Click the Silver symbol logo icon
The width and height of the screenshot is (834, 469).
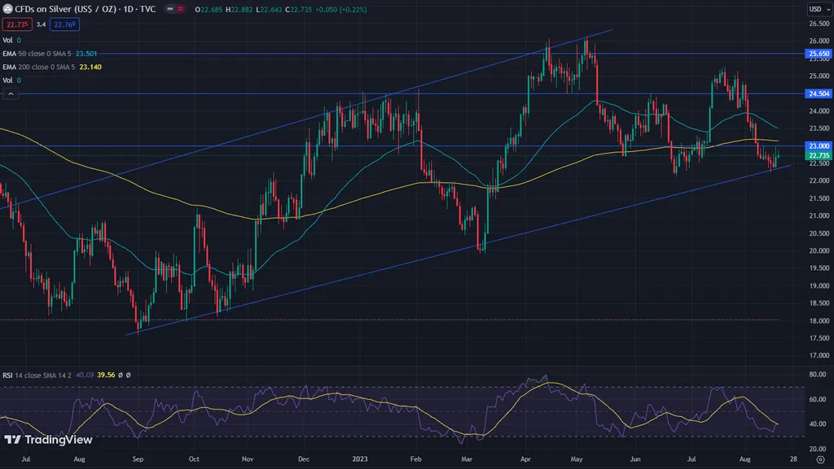pyautogui.click(x=7, y=8)
